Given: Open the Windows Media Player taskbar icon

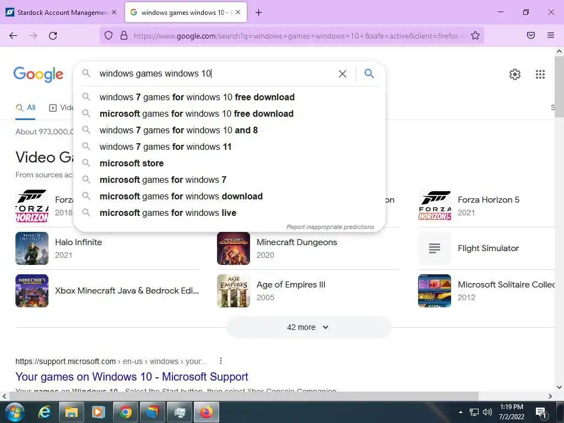Looking at the screenshot, I should [98, 412].
